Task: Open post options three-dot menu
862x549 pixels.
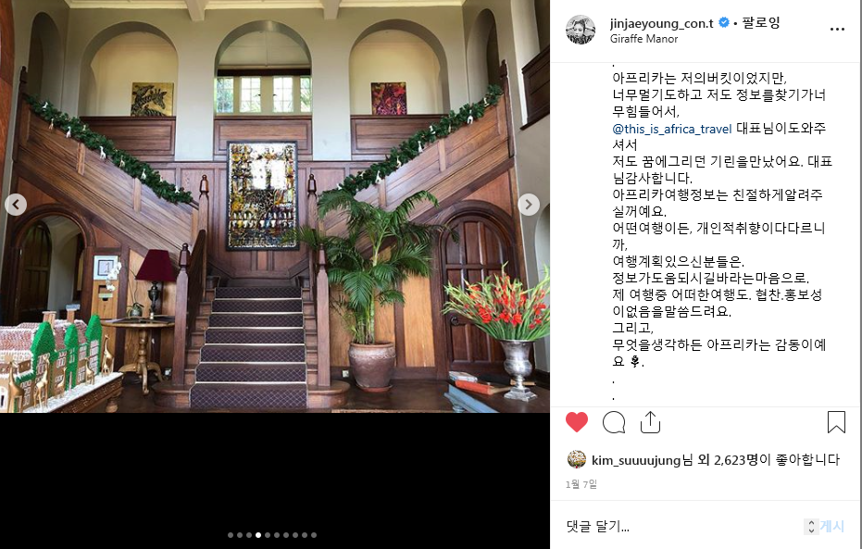Action: pos(837,29)
